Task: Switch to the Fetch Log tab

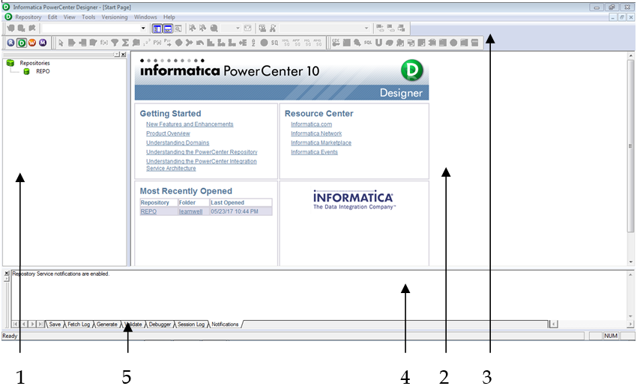Action: click(79, 324)
